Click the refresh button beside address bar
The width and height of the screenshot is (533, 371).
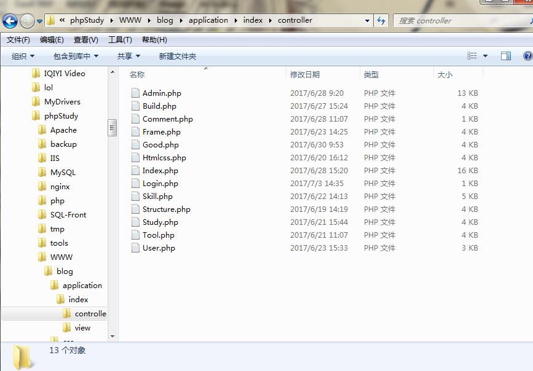381,20
